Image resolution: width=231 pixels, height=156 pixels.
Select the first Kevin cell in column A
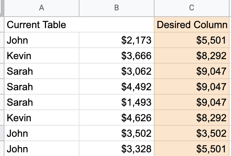[x=42, y=55]
